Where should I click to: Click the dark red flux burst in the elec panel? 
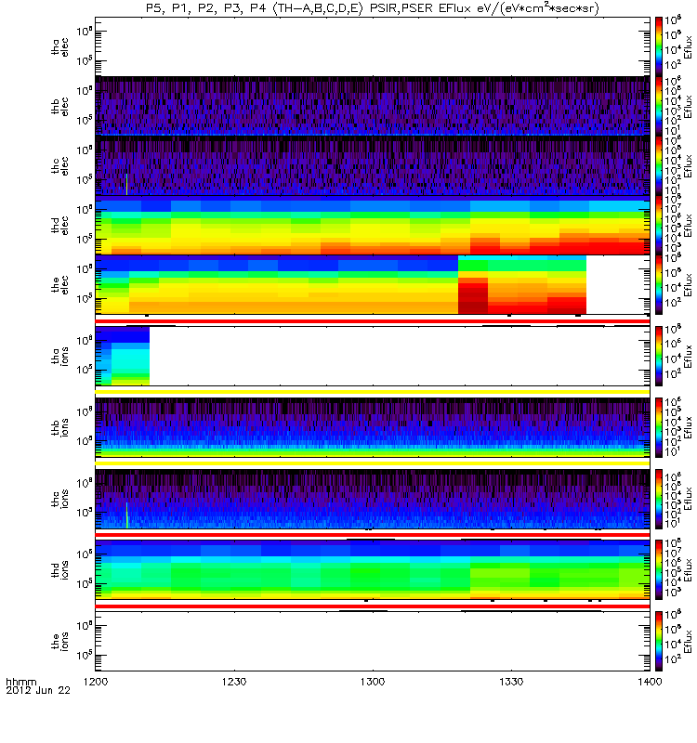point(473,295)
